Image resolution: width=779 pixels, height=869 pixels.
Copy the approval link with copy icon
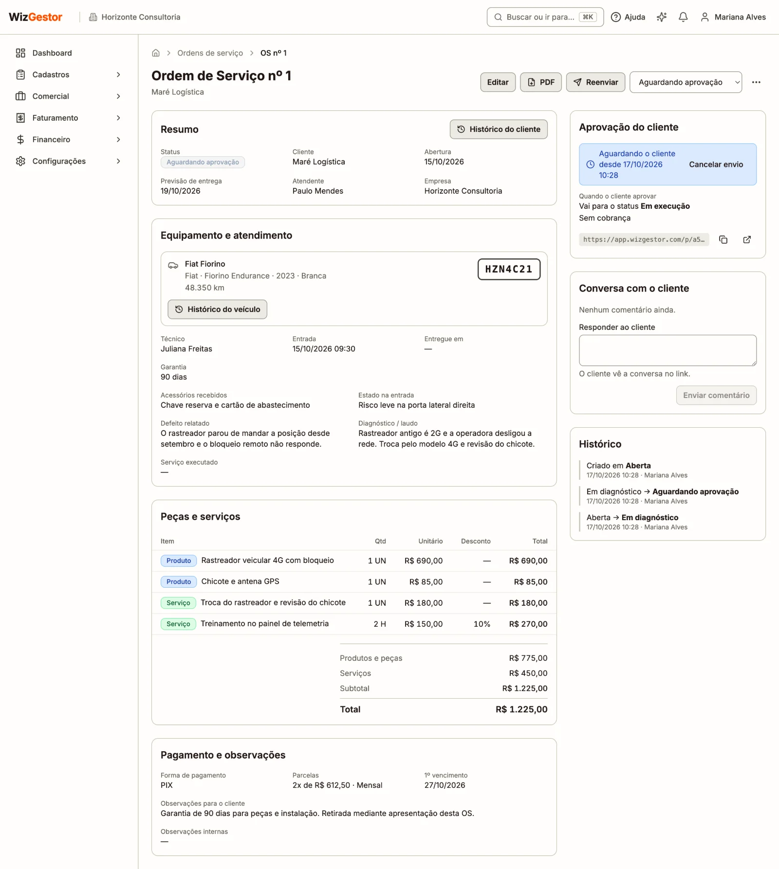pos(723,239)
